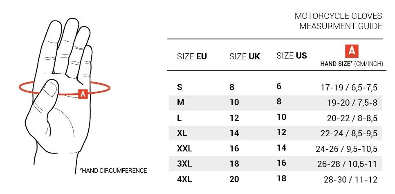Select the SIZE UK column header

pyautogui.click(x=245, y=56)
